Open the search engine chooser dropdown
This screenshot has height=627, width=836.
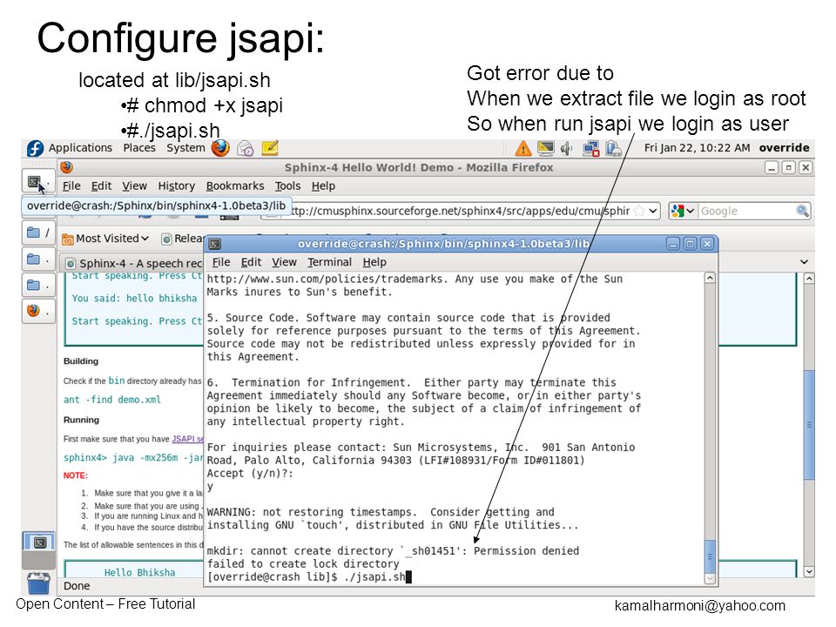[x=683, y=211]
